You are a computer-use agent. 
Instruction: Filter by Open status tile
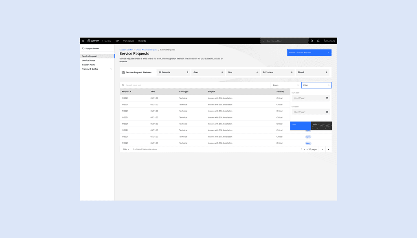pos(208,72)
